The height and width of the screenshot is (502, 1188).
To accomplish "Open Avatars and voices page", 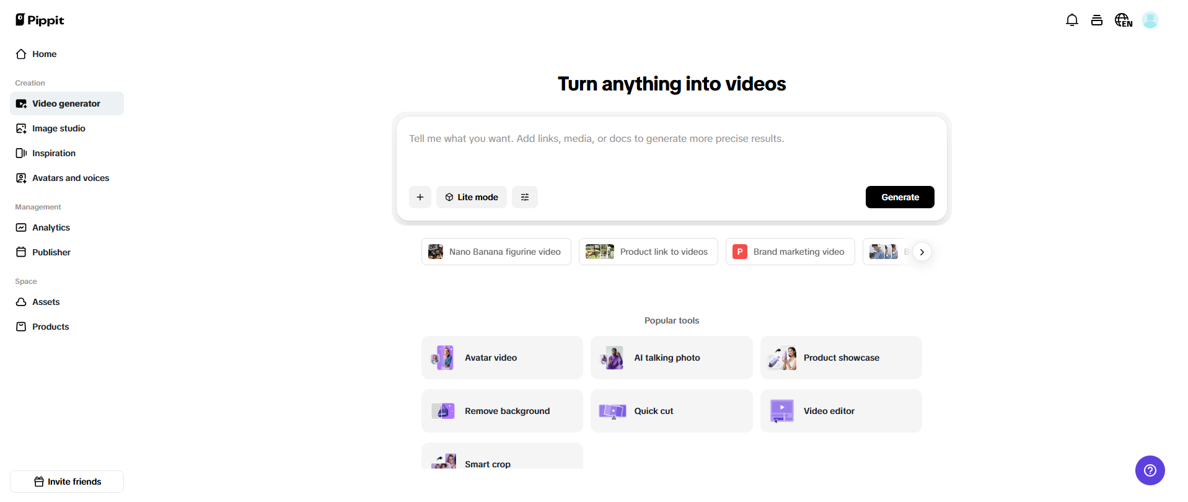I will click(x=70, y=178).
